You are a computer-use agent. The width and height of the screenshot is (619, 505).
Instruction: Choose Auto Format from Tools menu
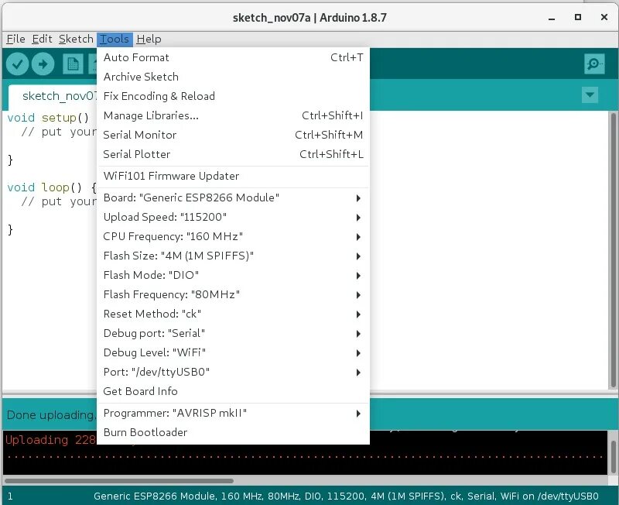pos(233,57)
